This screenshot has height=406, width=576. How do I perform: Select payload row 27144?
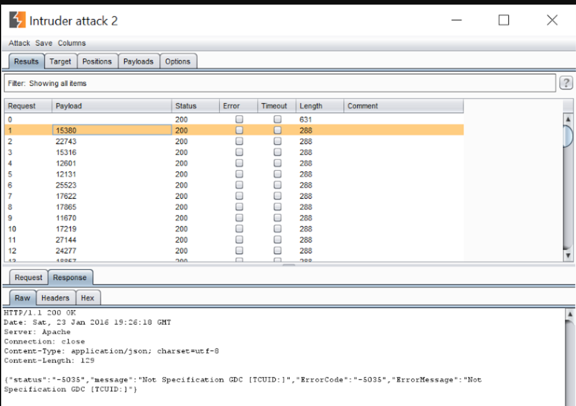pyautogui.click(x=234, y=240)
